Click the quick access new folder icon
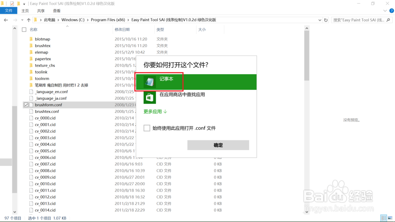Viewport: 395px width, 222px height. (19, 4)
